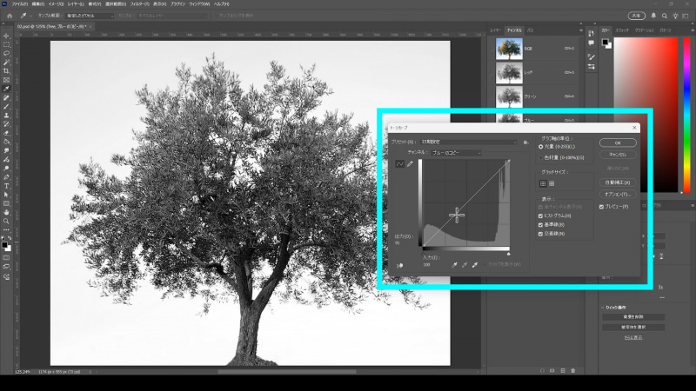The image size is (696, 391).
Task: Choose the curve point edit mode icon
Action: [x=400, y=164]
